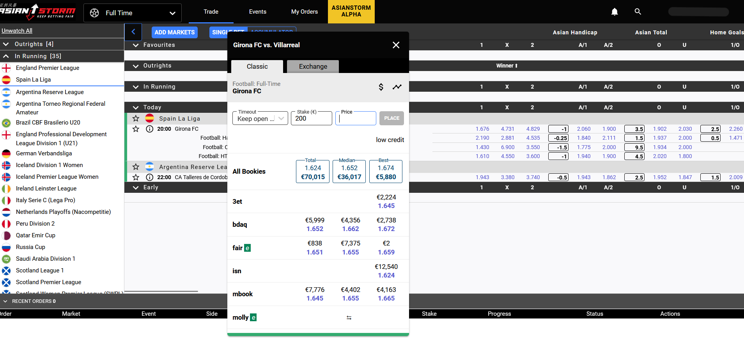Screen dimensions: 744x338
Task: Click the green 'e' badge next to fair
Action: pos(247,248)
